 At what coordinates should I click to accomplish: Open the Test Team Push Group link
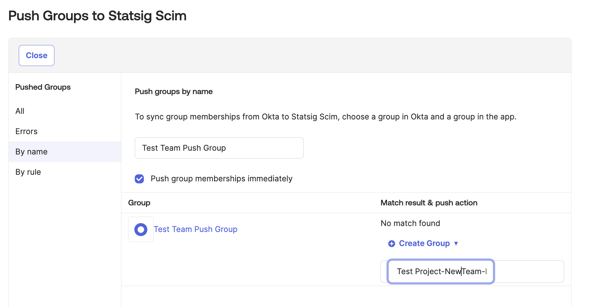[195, 229]
